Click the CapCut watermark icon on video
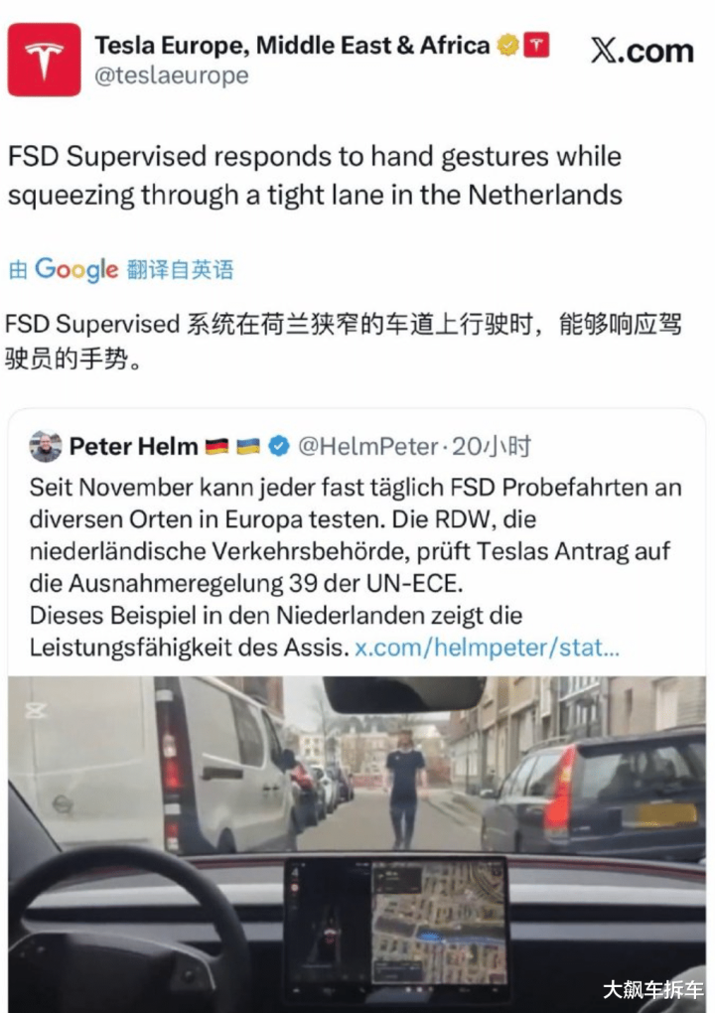Viewport: 715px width, 1013px height. [35, 710]
